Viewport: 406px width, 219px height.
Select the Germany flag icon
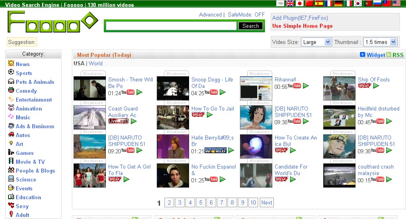339,3
